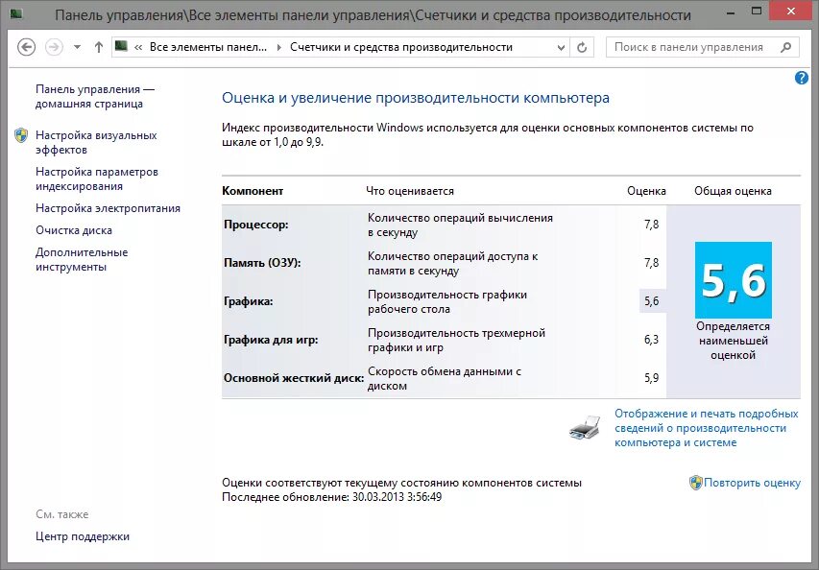This screenshot has width=819, height=570.
Task: Open help with the blue question mark
Action: 802,79
